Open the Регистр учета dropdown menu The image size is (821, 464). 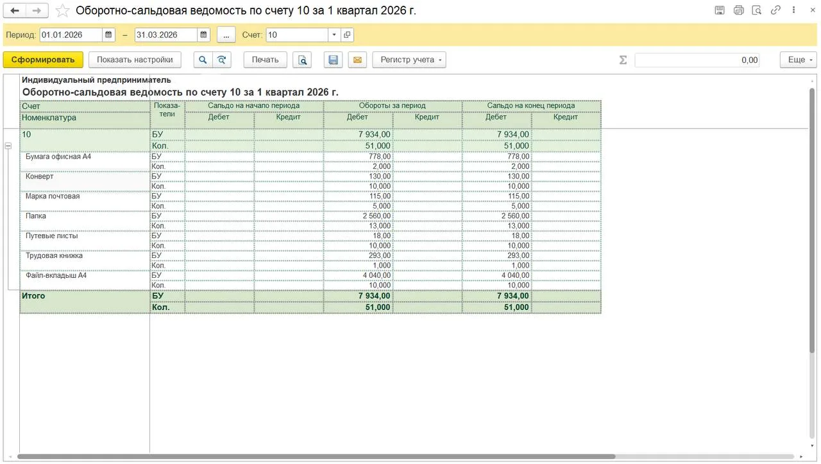pos(409,60)
